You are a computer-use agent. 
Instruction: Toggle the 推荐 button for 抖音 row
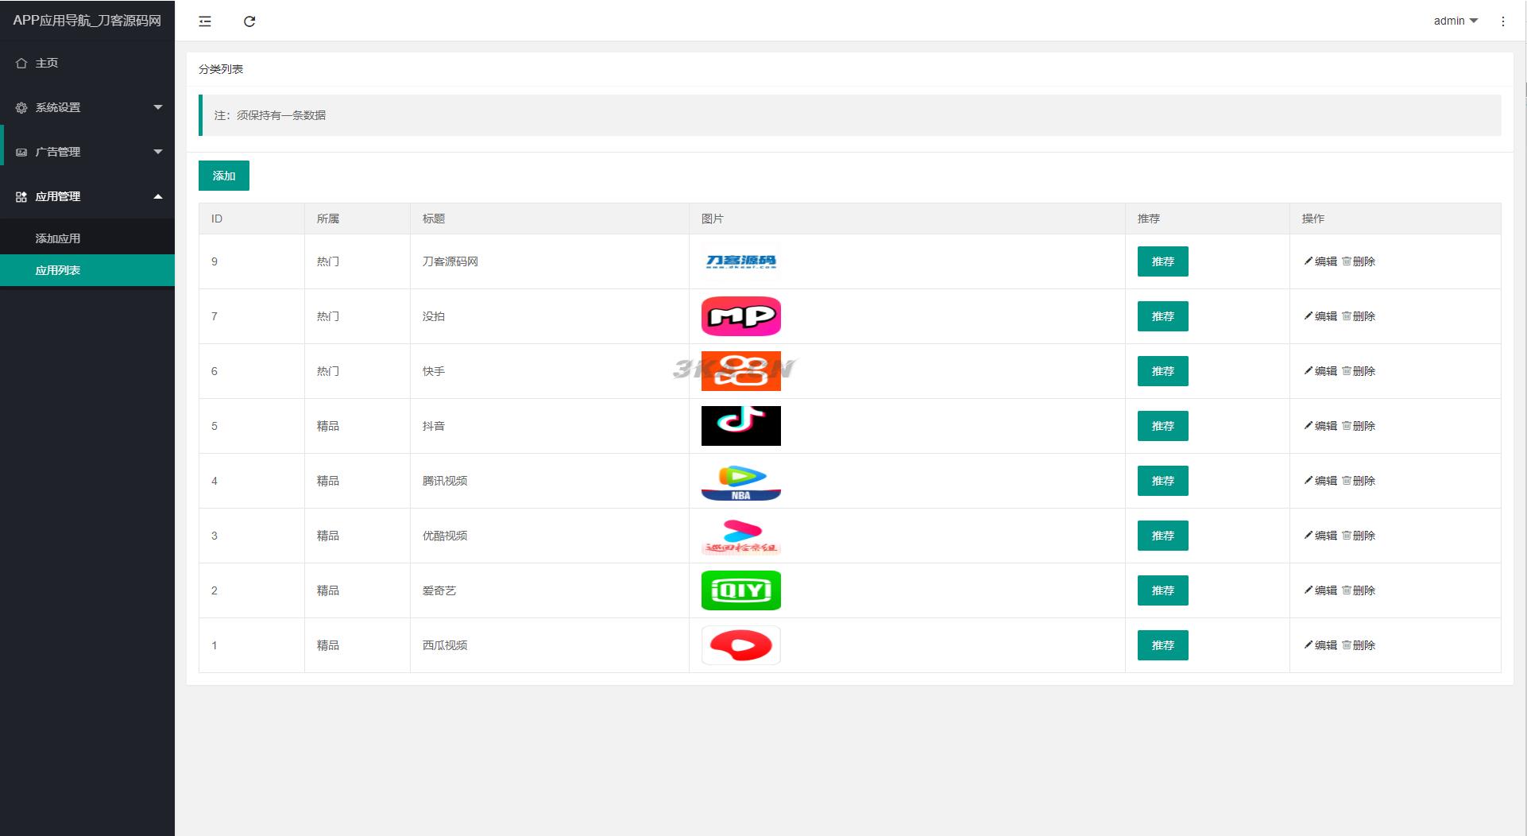[x=1162, y=426]
